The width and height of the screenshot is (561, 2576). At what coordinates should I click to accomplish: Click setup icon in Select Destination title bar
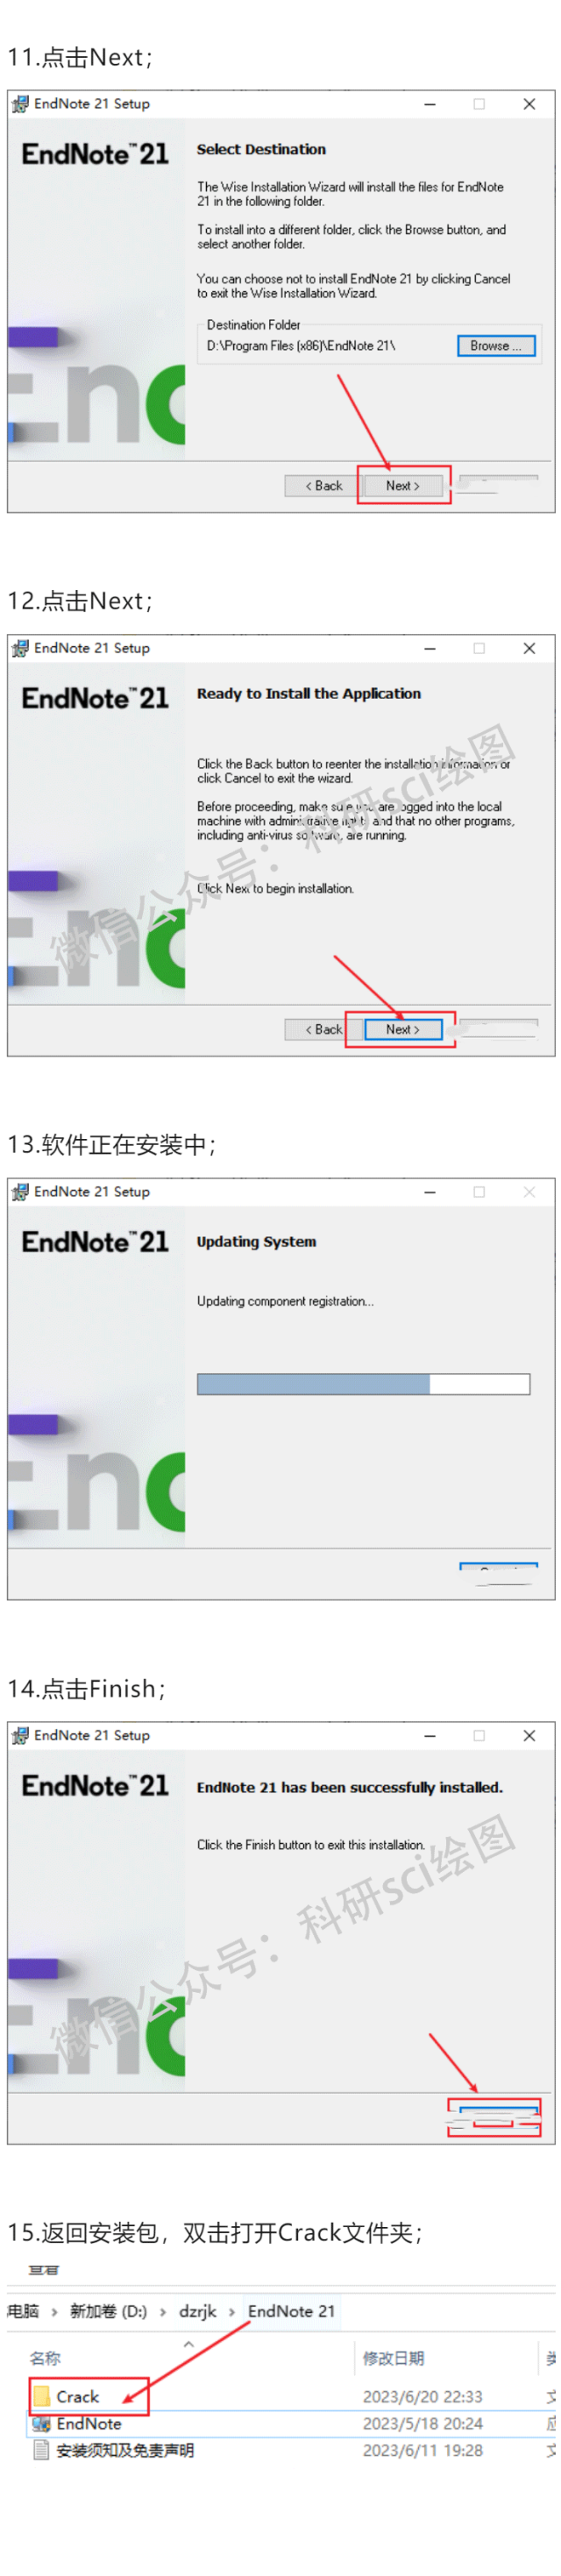(x=20, y=104)
